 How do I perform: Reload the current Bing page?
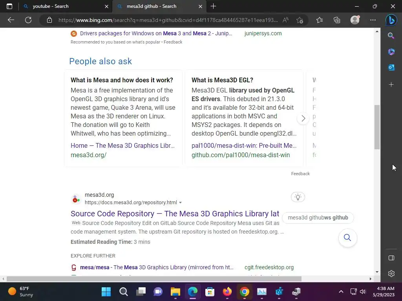(x=28, y=20)
